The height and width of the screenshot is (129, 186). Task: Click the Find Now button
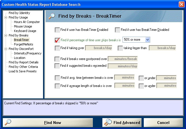coord(48,123)
